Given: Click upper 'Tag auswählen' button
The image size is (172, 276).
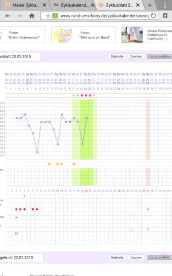Looking at the screenshot, I should [x=159, y=56].
